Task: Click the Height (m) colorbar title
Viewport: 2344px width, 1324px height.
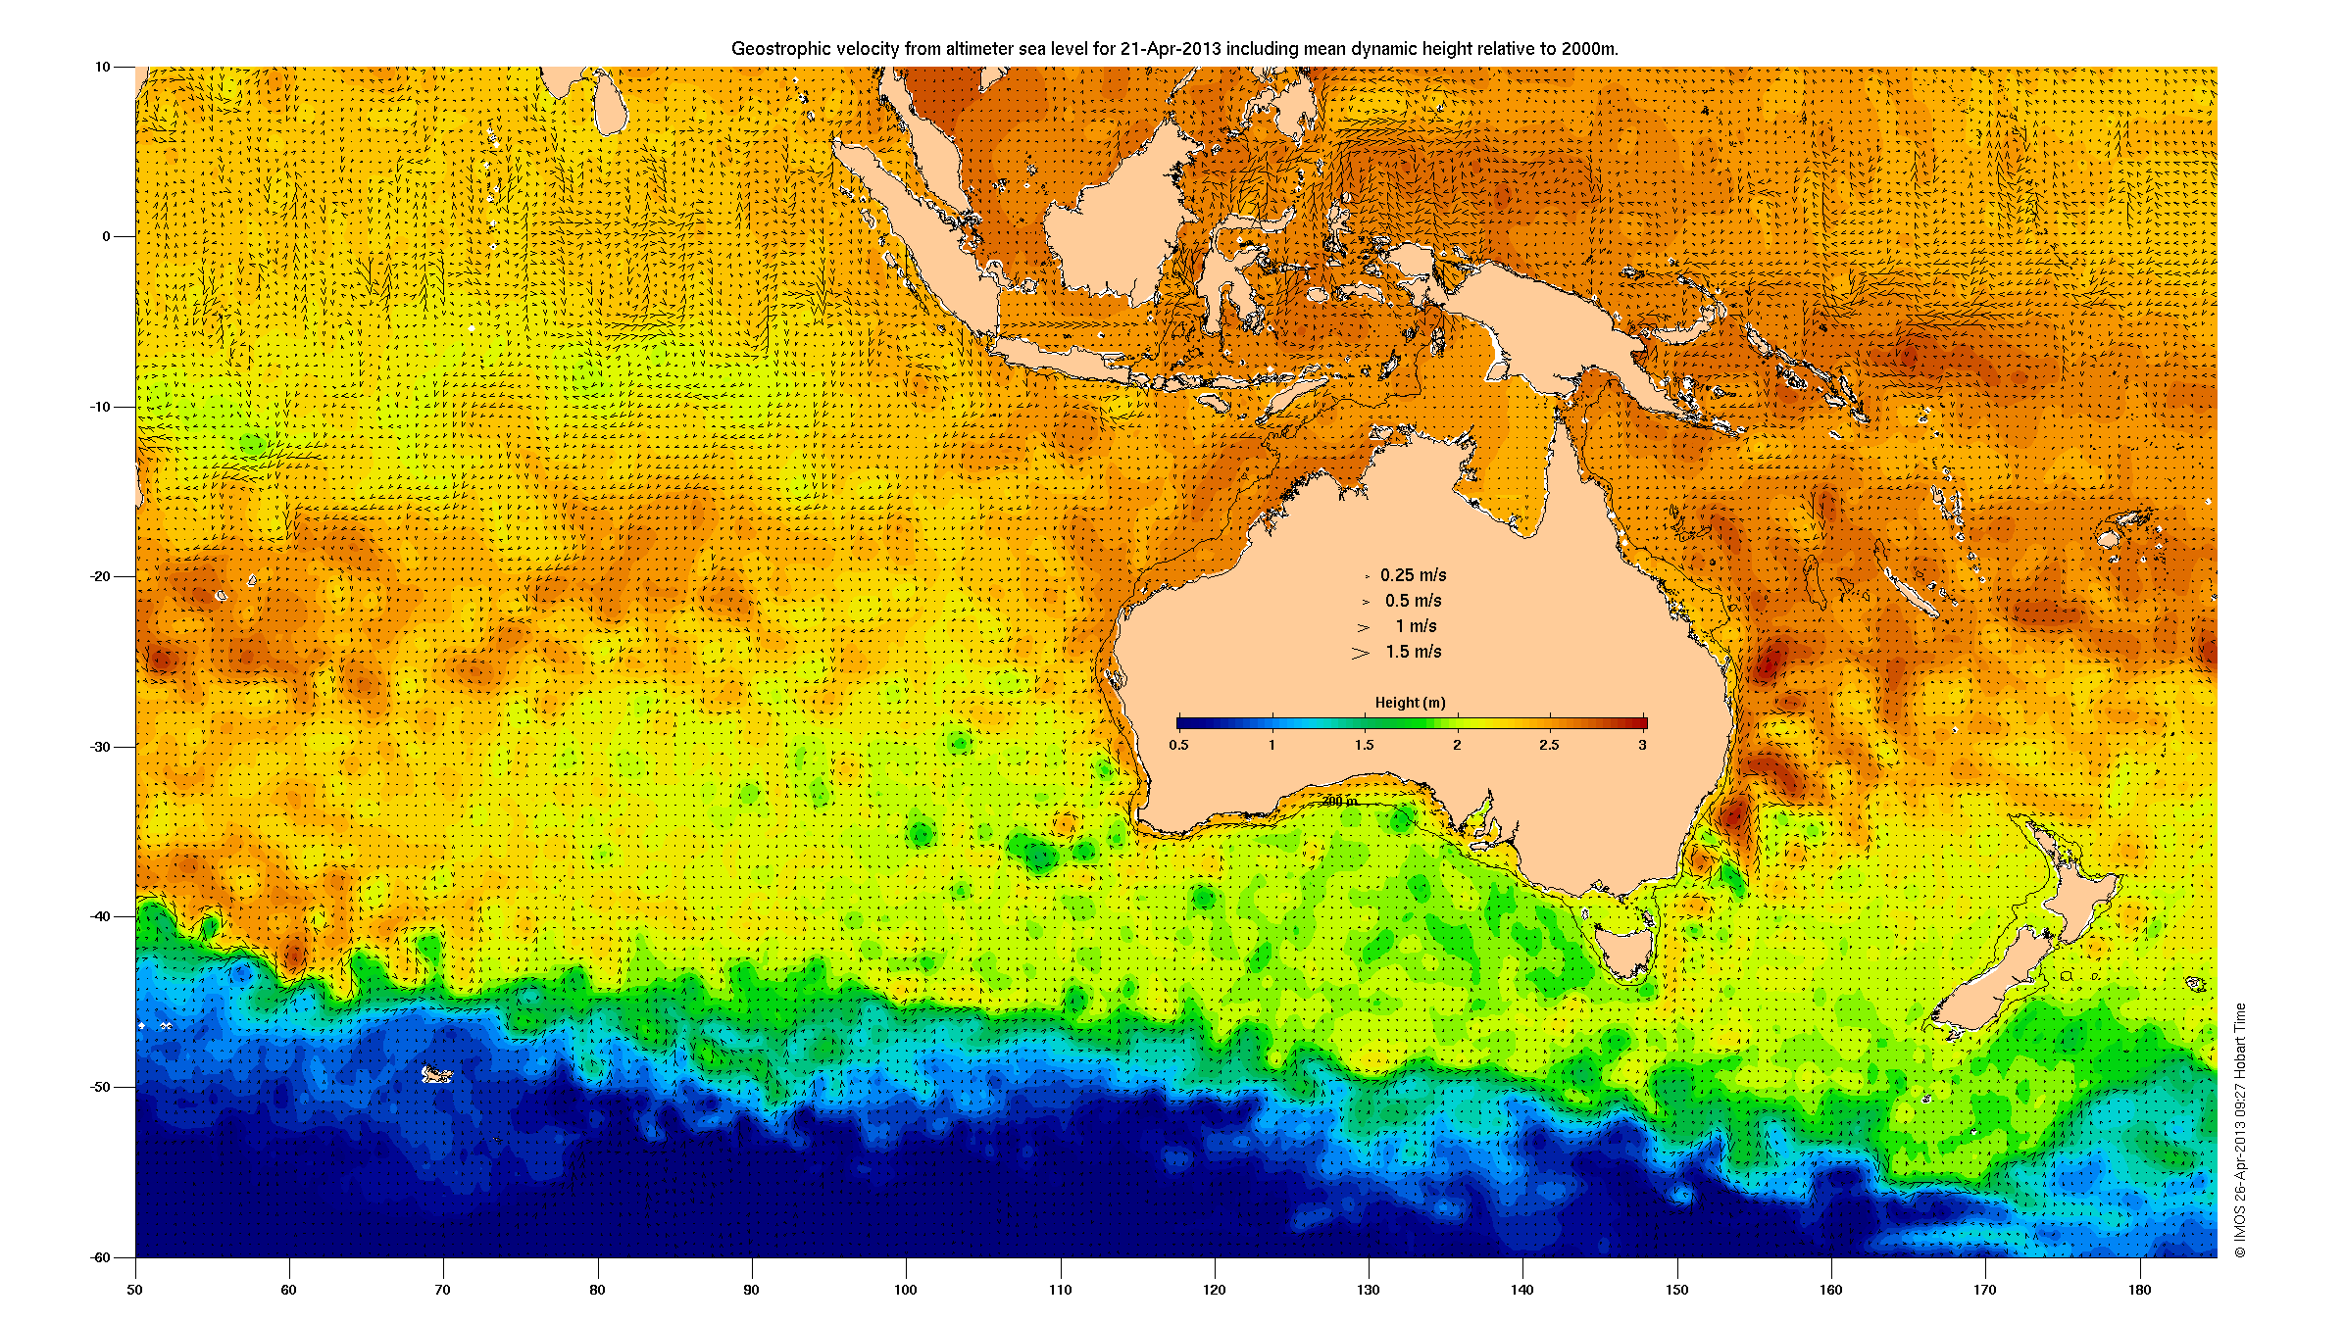Action: pyautogui.click(x=1410, y=703)
